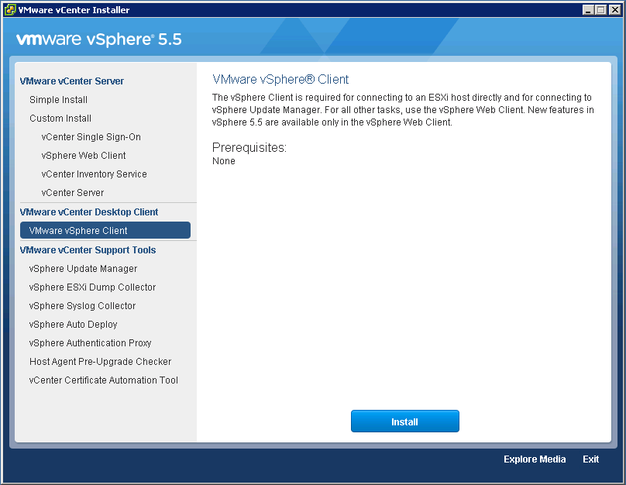Click the Exit link
Viewport: 626px width, 485px height.
pos(590,459)
